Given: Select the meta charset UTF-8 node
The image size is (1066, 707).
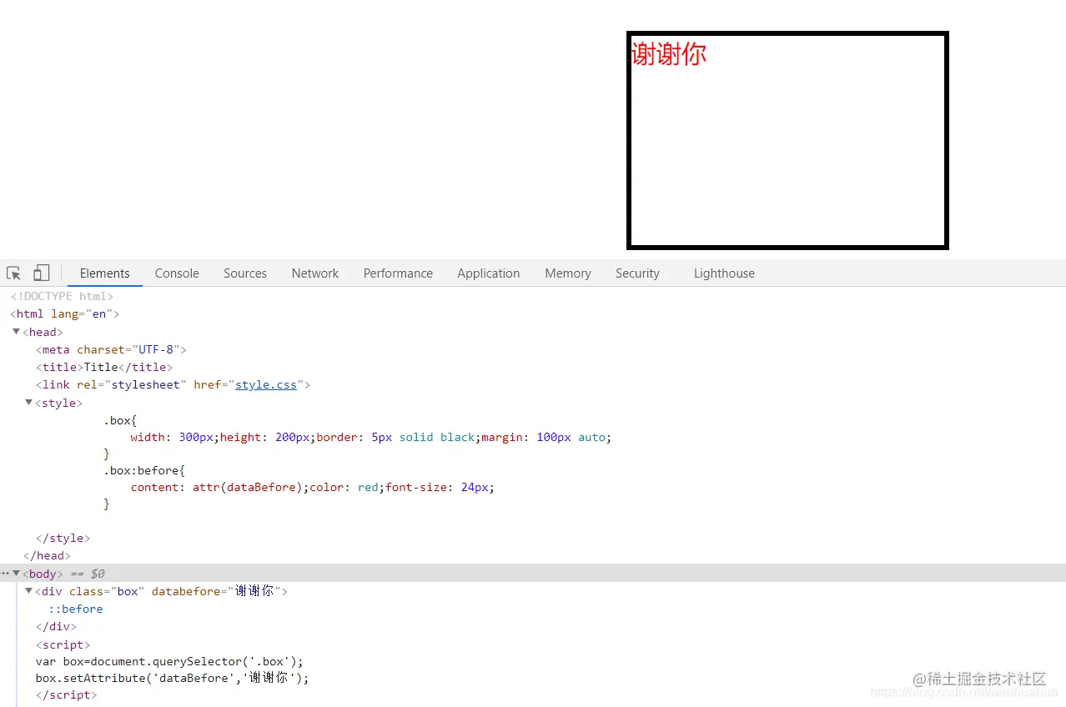Looking at the screenshot, I should (x=111, y=349).
